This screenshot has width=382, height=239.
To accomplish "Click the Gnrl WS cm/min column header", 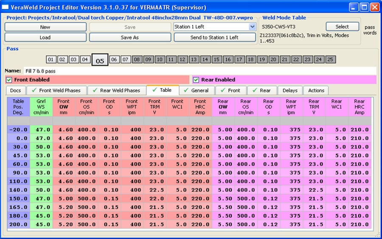I will point(41,107).
